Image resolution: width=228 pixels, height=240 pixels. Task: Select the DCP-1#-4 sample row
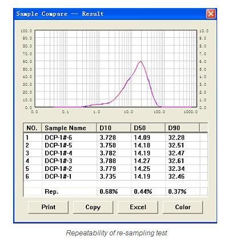[x=115, y=153]
